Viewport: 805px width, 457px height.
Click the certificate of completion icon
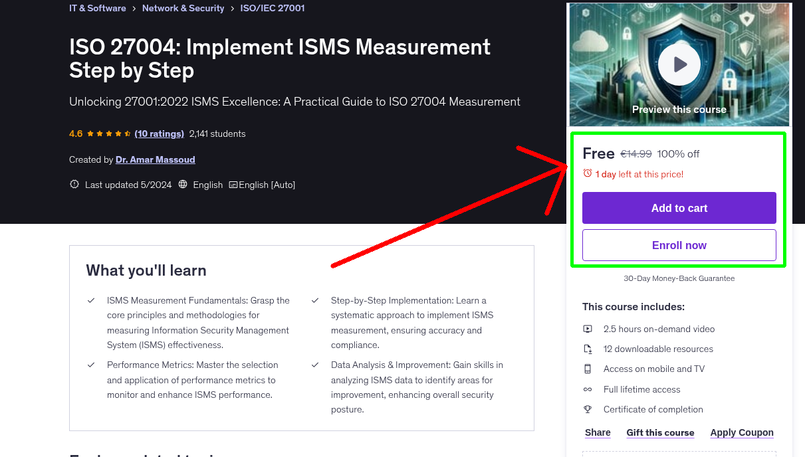pos(588,409)
